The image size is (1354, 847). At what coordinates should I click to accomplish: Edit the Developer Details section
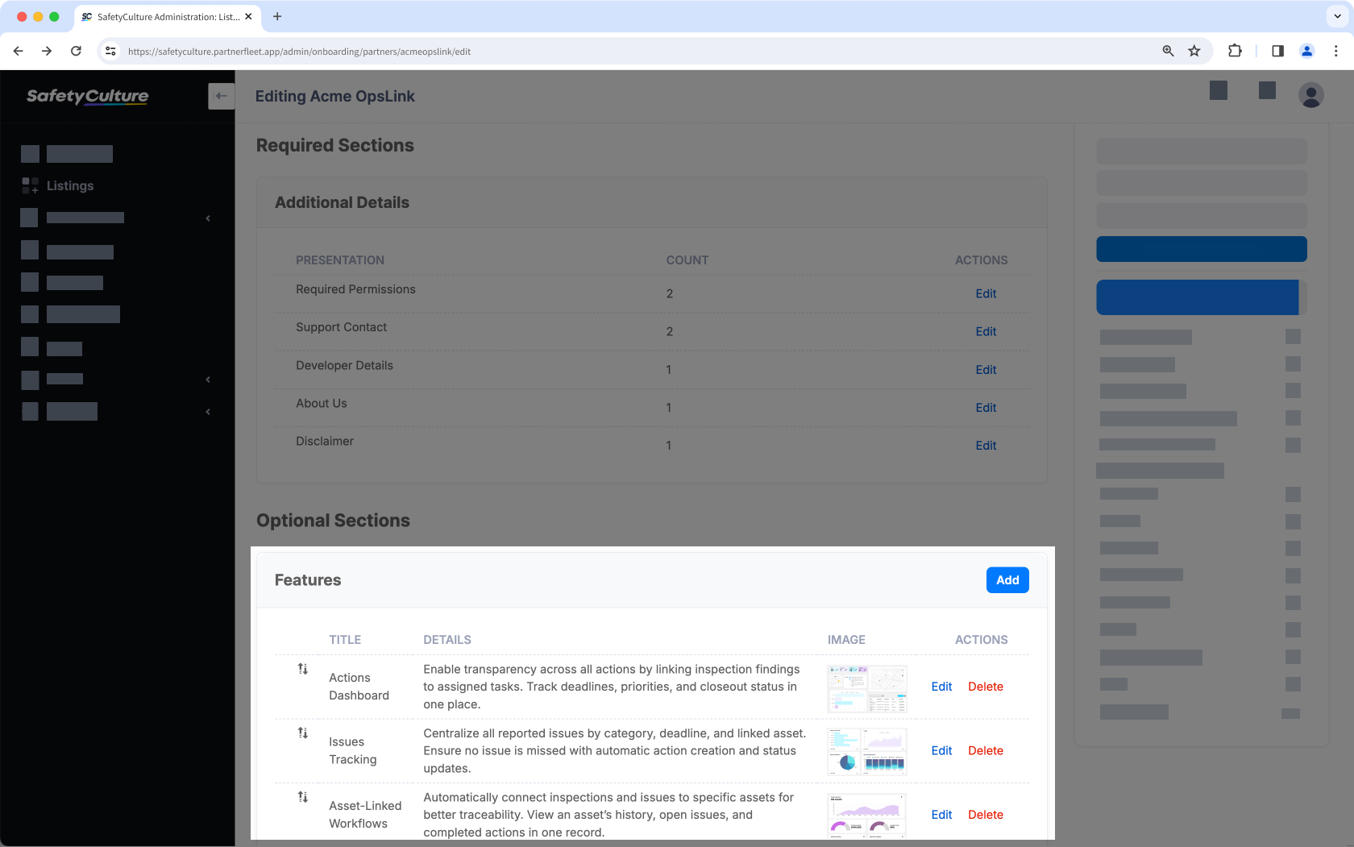click(x=986, y=369)
